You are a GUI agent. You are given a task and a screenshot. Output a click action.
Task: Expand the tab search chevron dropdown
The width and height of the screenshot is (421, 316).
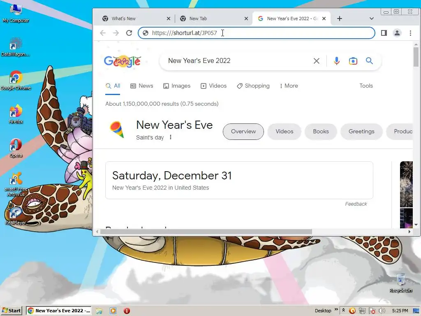[372, 19]
